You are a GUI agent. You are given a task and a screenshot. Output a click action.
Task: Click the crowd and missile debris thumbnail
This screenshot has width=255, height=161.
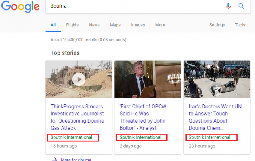pos(217,79)
